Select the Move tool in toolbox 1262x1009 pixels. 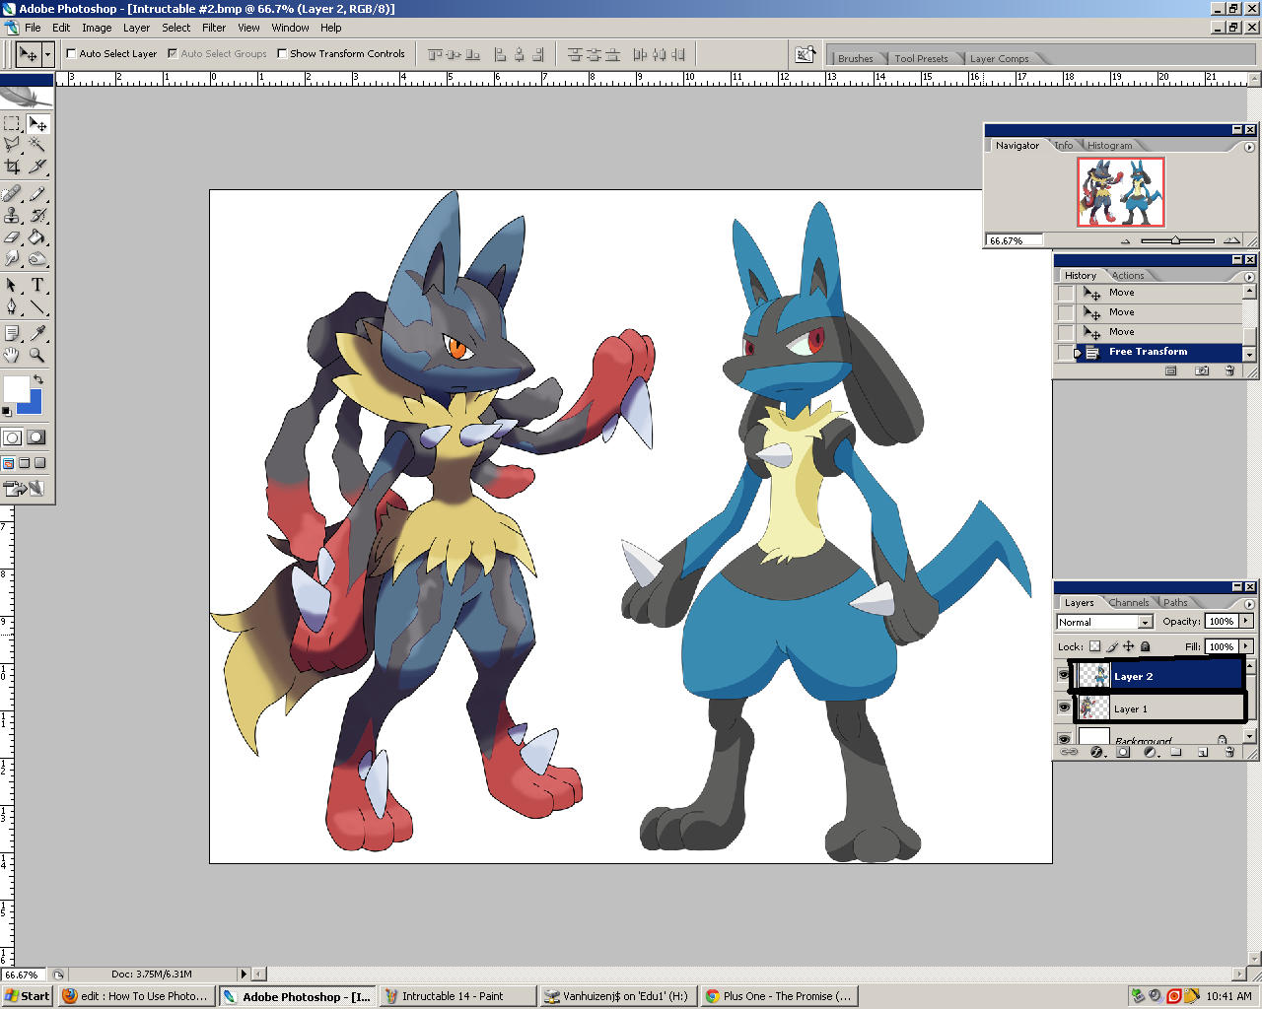point(37,124)
